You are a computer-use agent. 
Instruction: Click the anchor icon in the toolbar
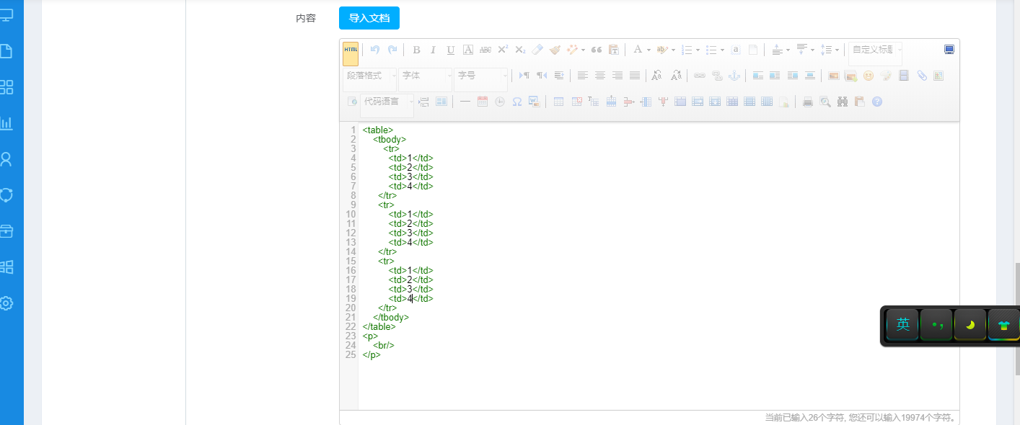(x=734, y=76)
